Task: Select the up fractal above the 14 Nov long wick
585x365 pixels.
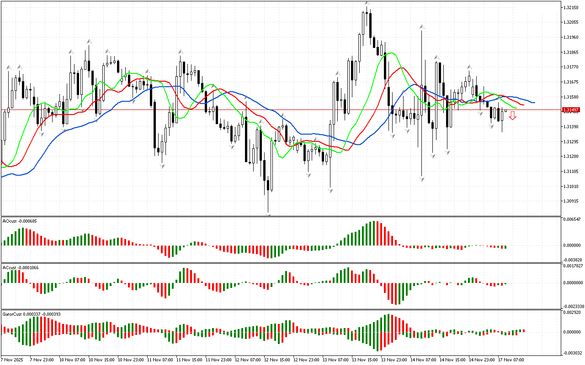Action: pos(421,27)
